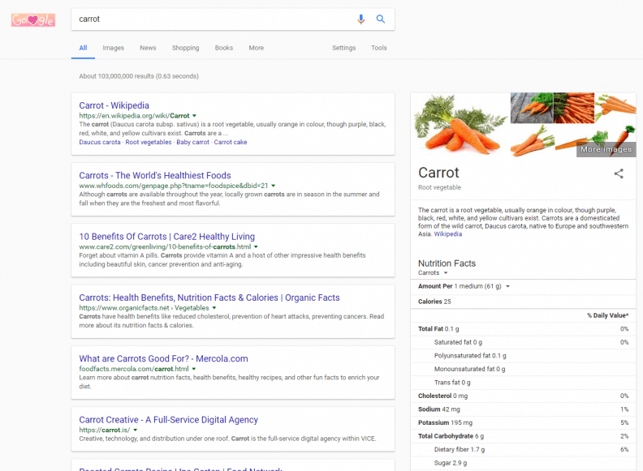643x471 pixels.
Task: Open the Carrot cake sublink
Action: pos(231,142)
